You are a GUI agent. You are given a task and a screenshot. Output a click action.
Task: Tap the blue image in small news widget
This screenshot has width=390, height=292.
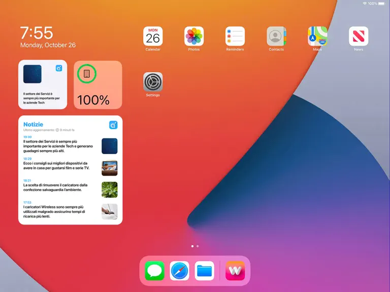[x=32, y=74]
